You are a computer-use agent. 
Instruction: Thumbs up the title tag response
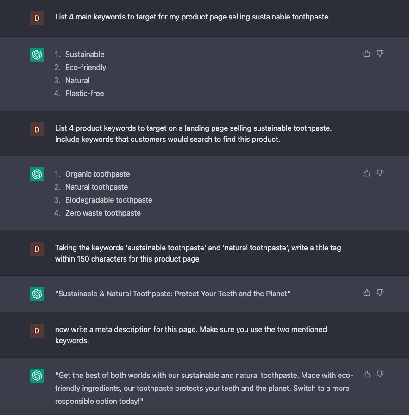366,292
